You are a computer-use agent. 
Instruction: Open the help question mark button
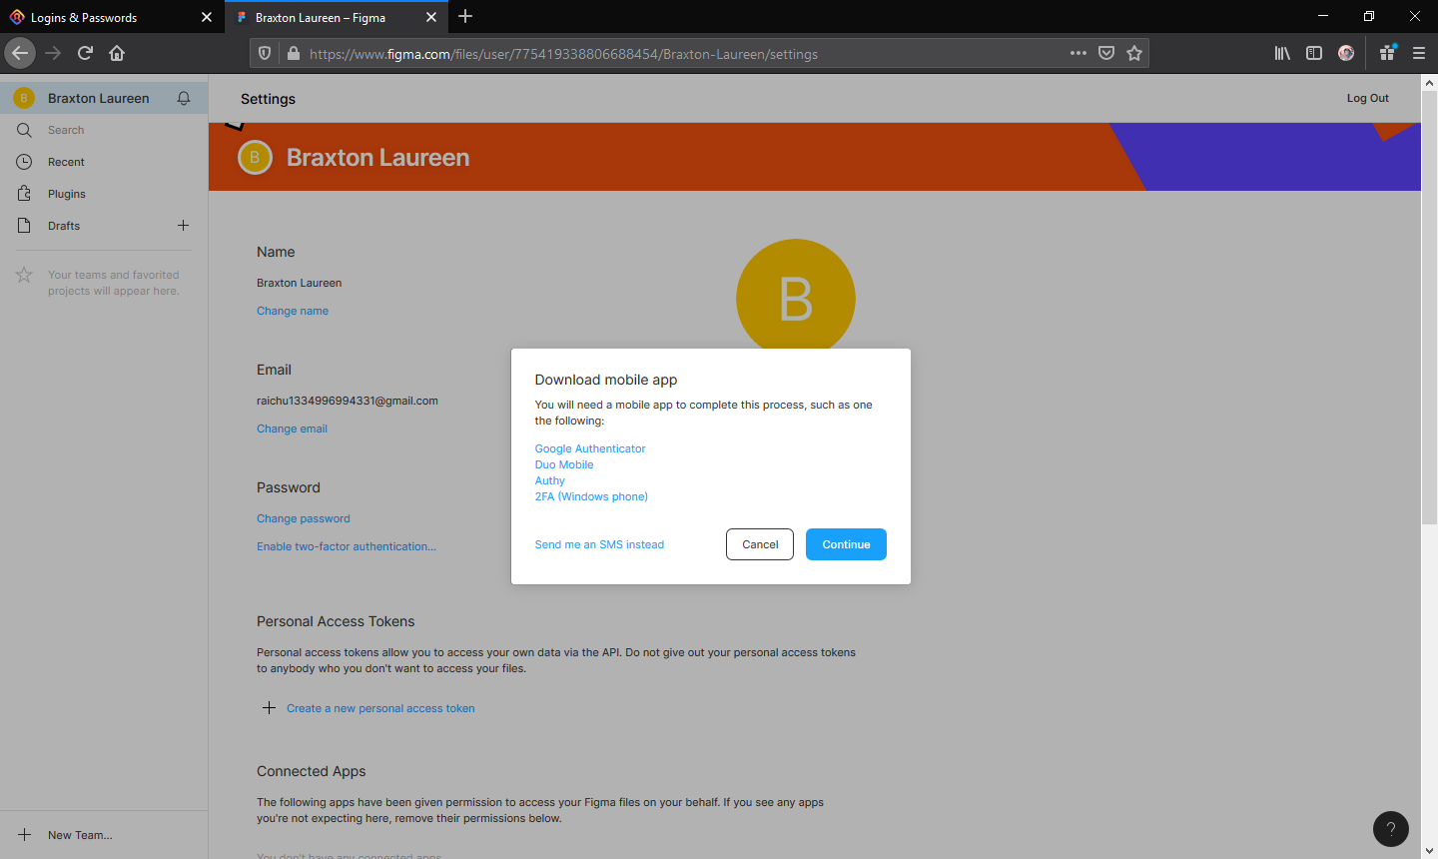point(1391,829)
